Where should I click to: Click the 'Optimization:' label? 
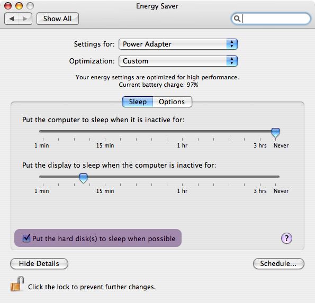[92, 61]
